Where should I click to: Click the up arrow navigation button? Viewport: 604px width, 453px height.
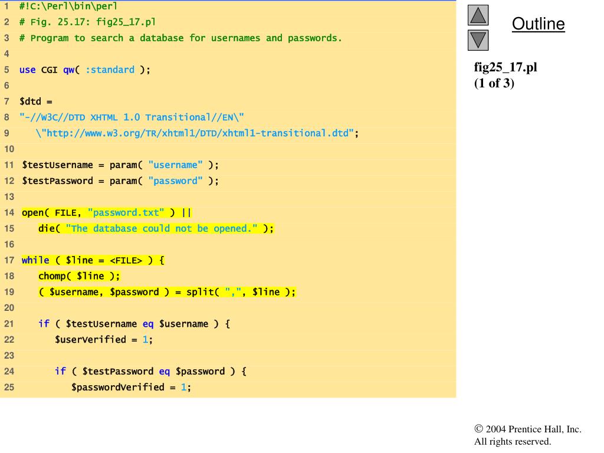[478, 15]
